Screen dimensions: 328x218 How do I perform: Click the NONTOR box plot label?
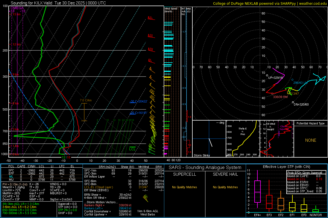pos(316,215)
